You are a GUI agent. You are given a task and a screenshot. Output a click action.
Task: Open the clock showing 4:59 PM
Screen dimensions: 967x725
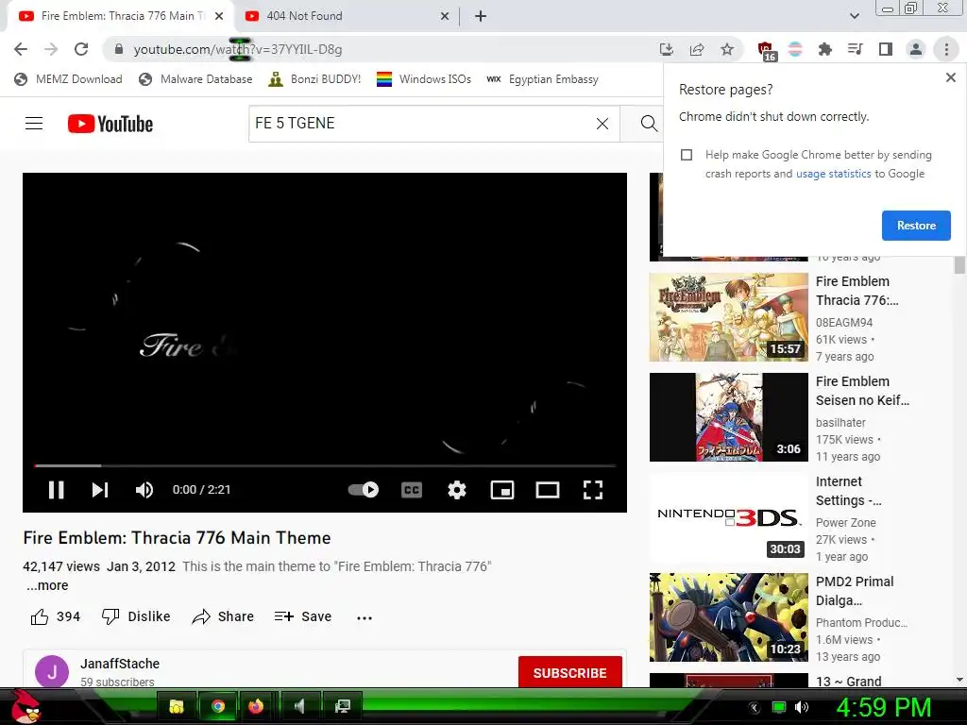coord(884,707)
